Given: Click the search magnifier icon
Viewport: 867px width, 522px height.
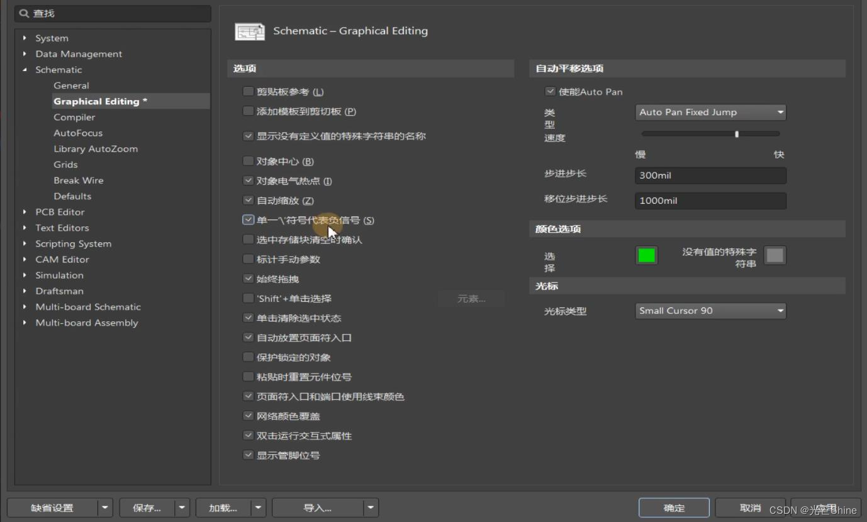Looking at the screenshot, I should coord(24,13).
